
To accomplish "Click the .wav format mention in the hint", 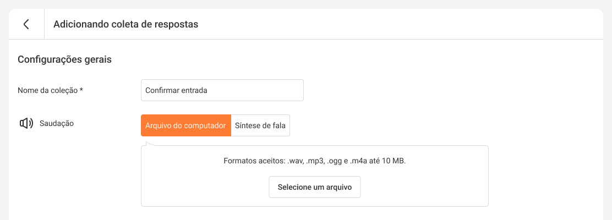I will [294, 161].
